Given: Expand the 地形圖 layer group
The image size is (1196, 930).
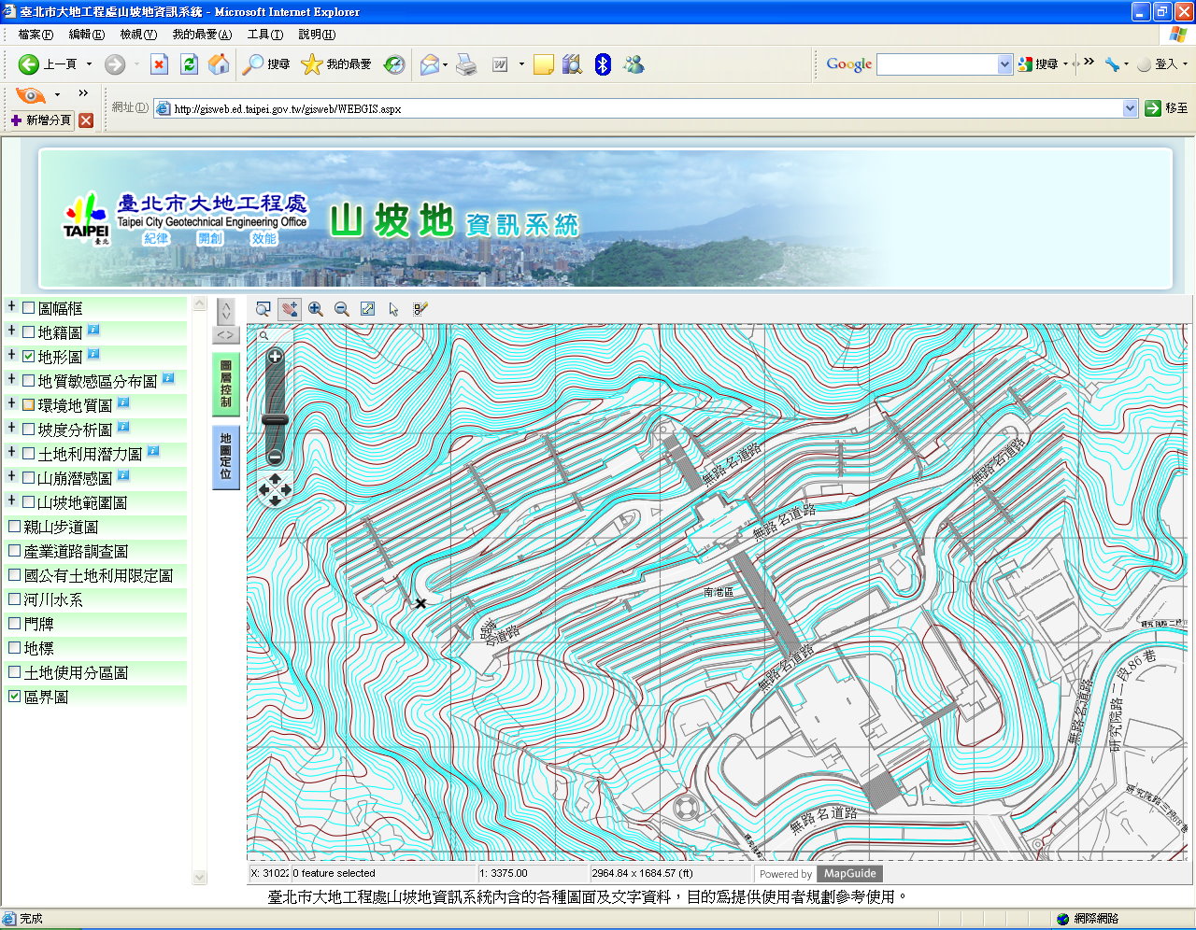Looking at the screenshot, I should (11, 355).
